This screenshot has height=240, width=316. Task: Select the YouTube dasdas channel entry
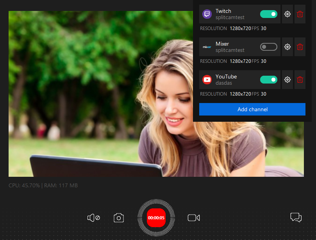point(239,80)
